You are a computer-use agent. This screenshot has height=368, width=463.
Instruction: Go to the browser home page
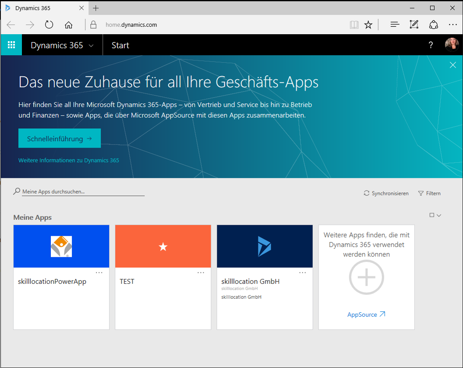(68, 25)
